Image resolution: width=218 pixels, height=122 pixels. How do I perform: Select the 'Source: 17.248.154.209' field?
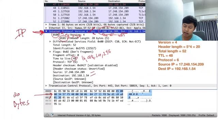tap(69, 72)
